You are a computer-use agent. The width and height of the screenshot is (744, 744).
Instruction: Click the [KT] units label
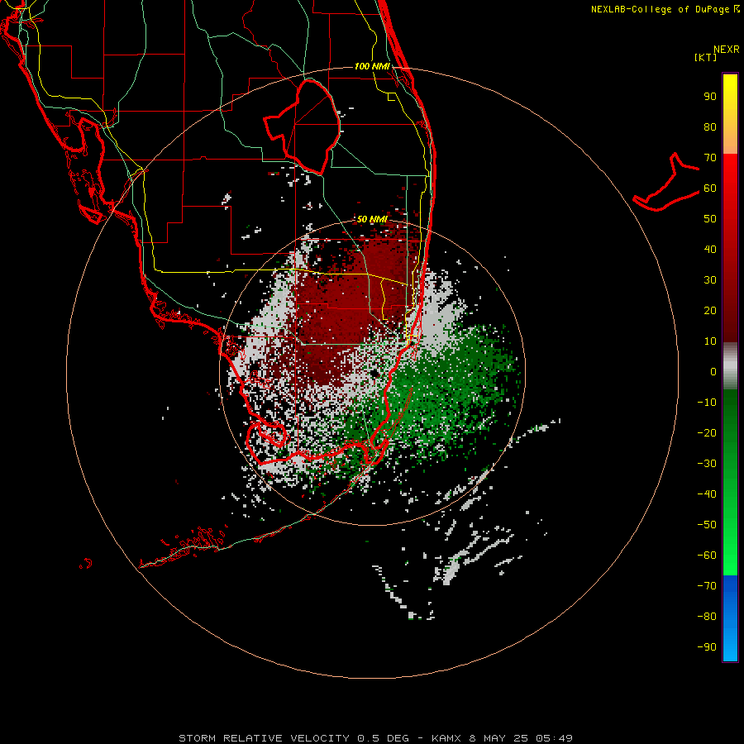[706, 57]
